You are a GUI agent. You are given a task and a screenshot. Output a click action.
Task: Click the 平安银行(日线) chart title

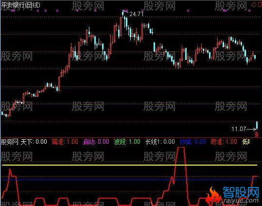pos(20,5)
